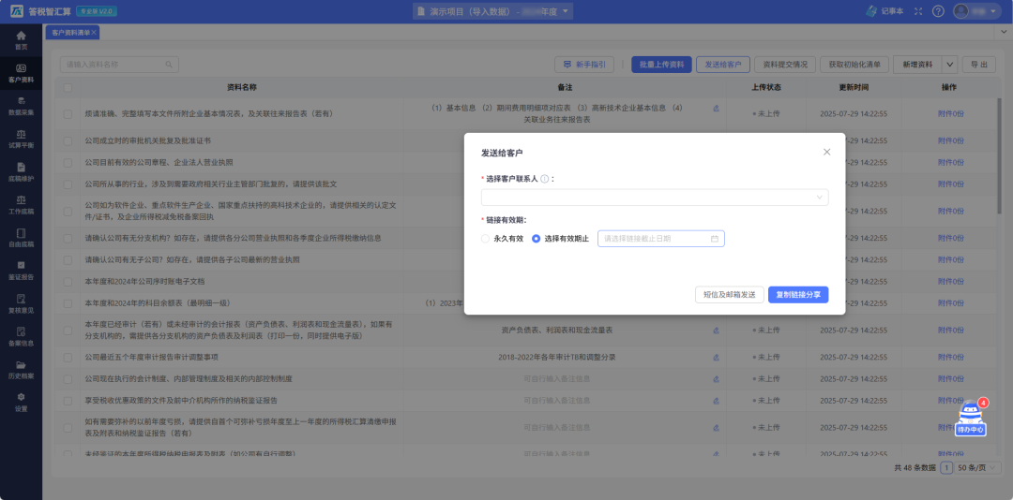The width and height of the screenshot is (1013, 500).
Task: Click edit icon in first row remark
Action: pyautogui.click(x=716, y=109)
